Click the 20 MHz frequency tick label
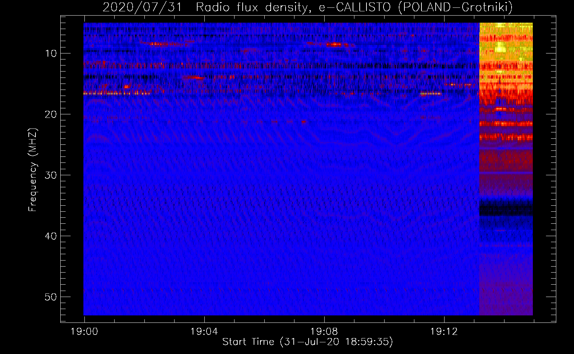Screen dimensions: 574x354 (51, 114)
